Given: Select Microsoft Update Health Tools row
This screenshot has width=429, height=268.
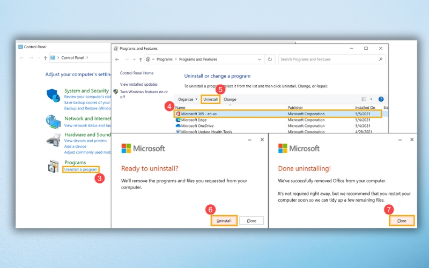Looking at the screenshot, I should 206,131.
